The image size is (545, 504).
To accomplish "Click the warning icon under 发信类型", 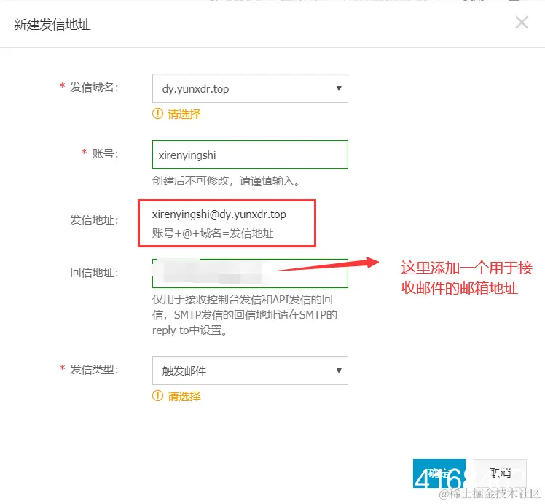I will point(158,396).
